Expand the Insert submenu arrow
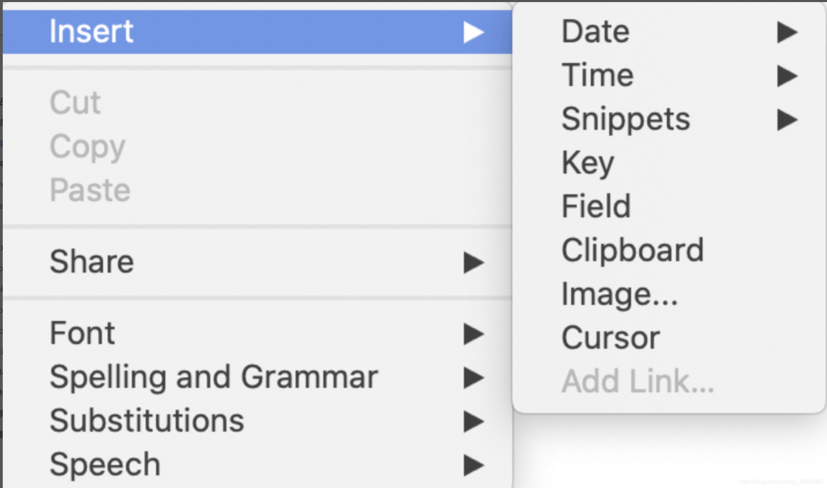Image resolution: width=827 pixels, height=488 pixels. pos(473,33)
